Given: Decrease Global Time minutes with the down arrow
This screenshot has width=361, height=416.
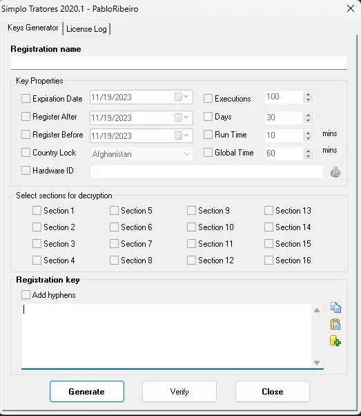Looking at the screenshot, I should (x=308, y=157).
